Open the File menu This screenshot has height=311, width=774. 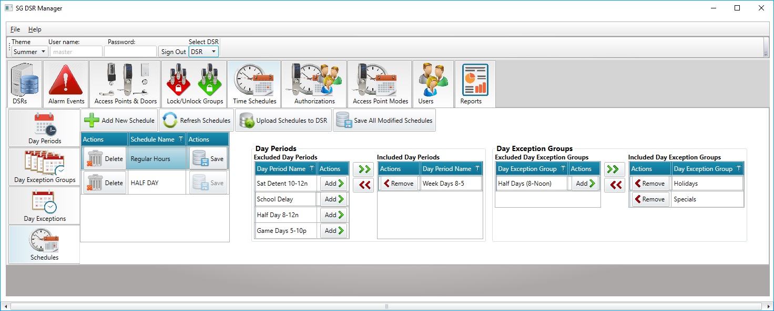click(15, 29)
